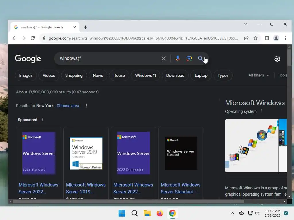Open the Windows logos history image
294x220 pixels.
[252, 145]
